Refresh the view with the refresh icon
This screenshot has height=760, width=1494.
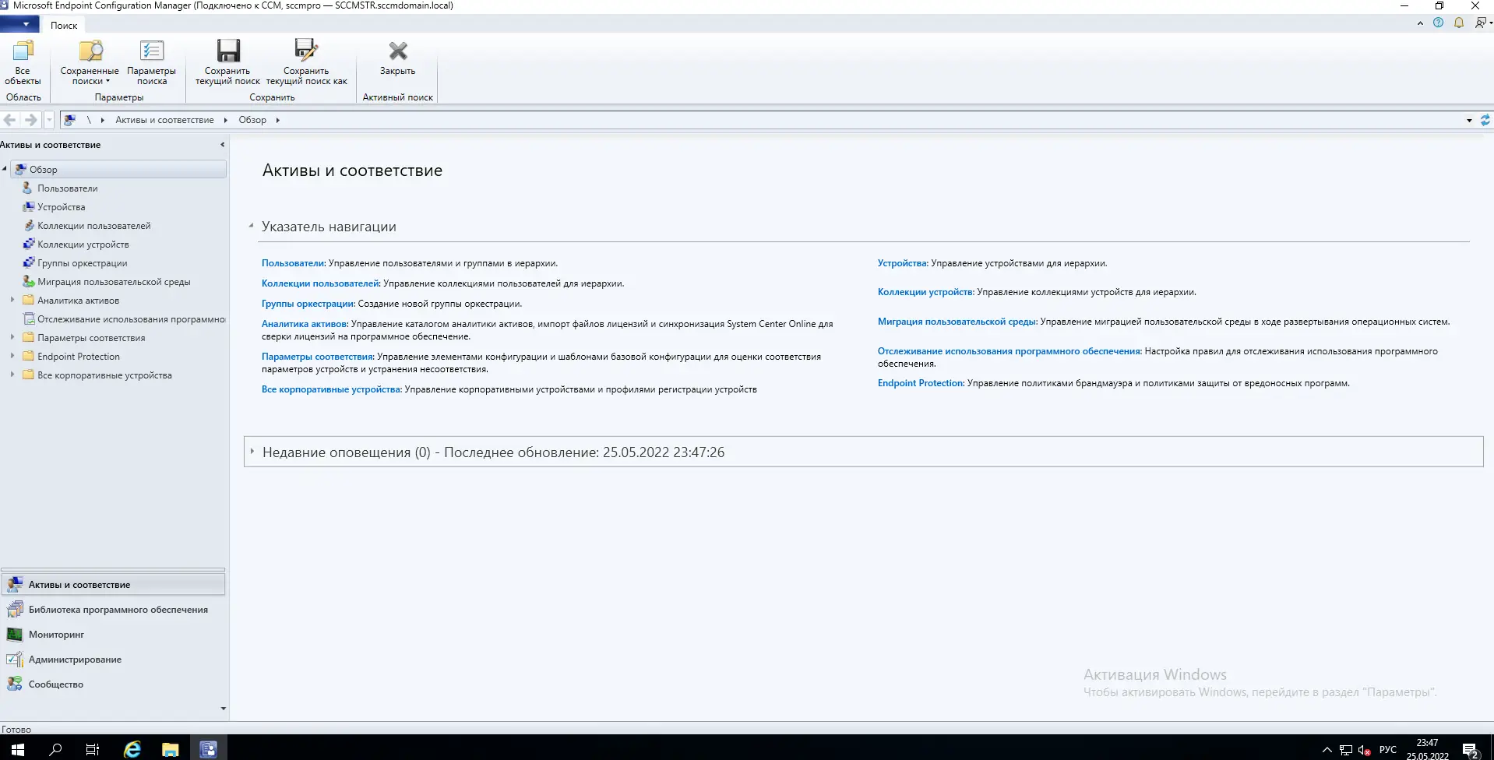pyautogui.click(x=1485, y=120)
